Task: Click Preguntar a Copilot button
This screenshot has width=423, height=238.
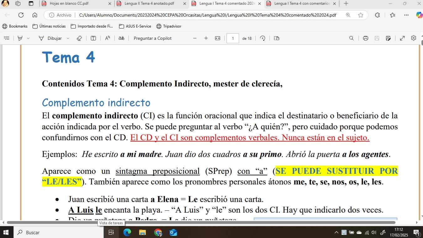Action: coord(152,38)
